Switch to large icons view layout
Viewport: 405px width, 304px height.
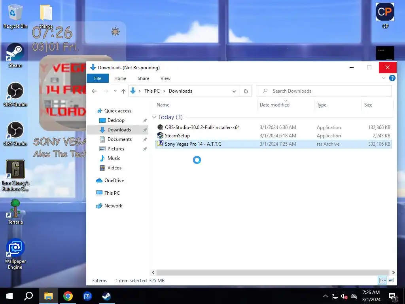(390, 280)
